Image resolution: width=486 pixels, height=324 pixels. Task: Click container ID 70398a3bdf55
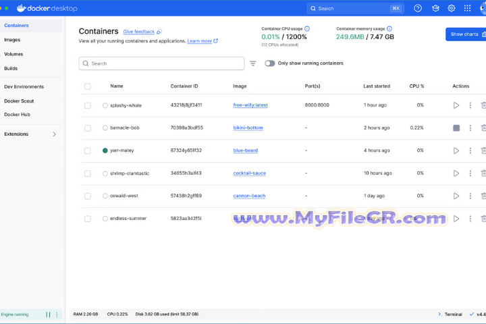(186, 128)
